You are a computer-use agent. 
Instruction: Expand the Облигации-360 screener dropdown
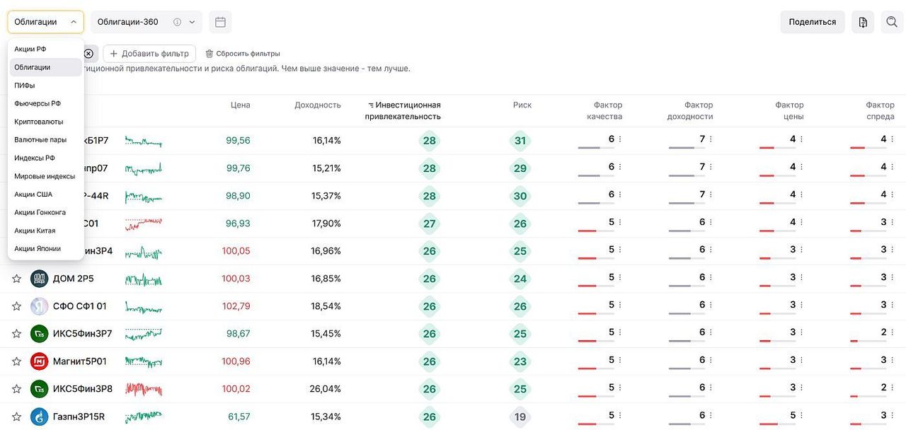(192, 22)
